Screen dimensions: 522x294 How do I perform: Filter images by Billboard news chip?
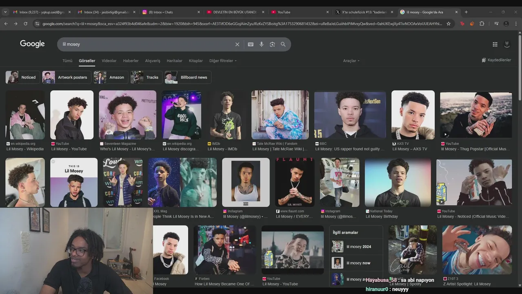coord(188,77)
